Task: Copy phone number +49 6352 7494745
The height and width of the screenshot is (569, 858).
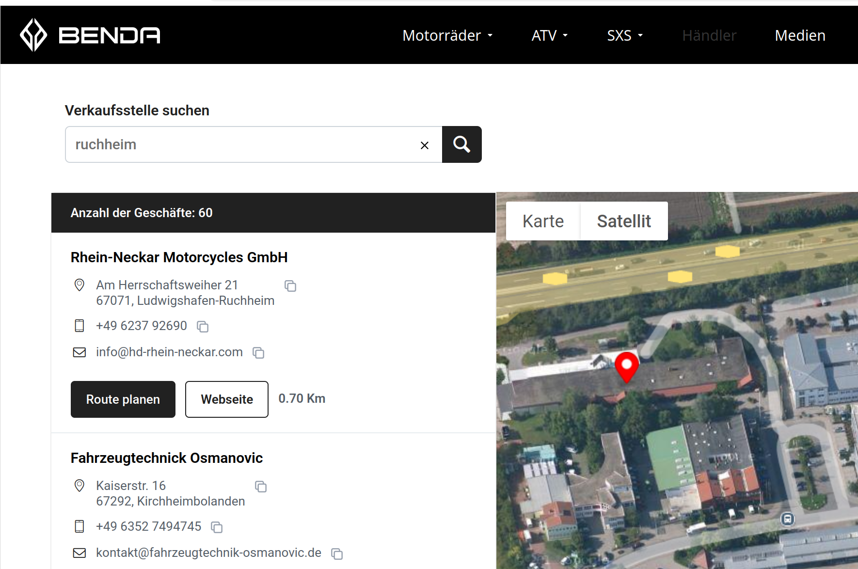Action: point(217,527)
